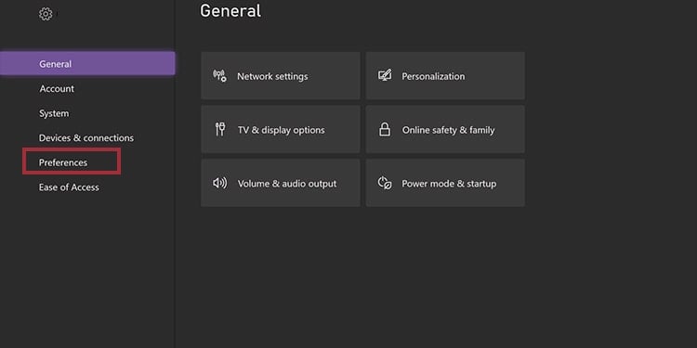
Task: Click the Online safety padlock icon
Action: tap(385, 130)
